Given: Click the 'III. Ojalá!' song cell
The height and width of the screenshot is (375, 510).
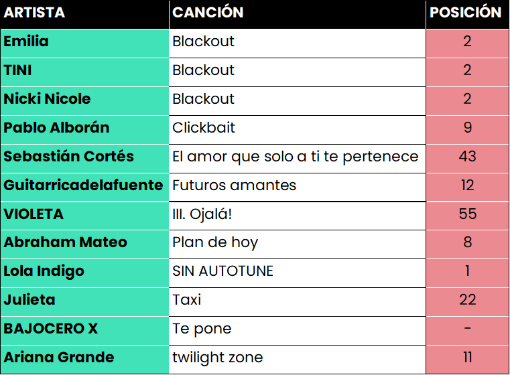Looking at the screenshot, I should pyautogui.click(x=298, y=216).
